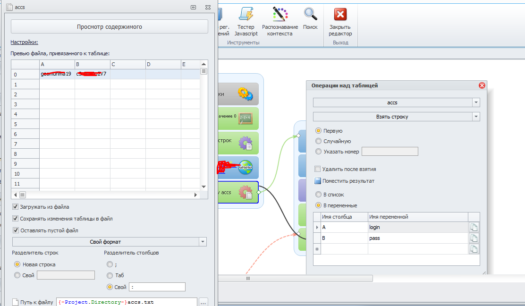Click file icon beside Путь к файлу

[x=15, y=302]
